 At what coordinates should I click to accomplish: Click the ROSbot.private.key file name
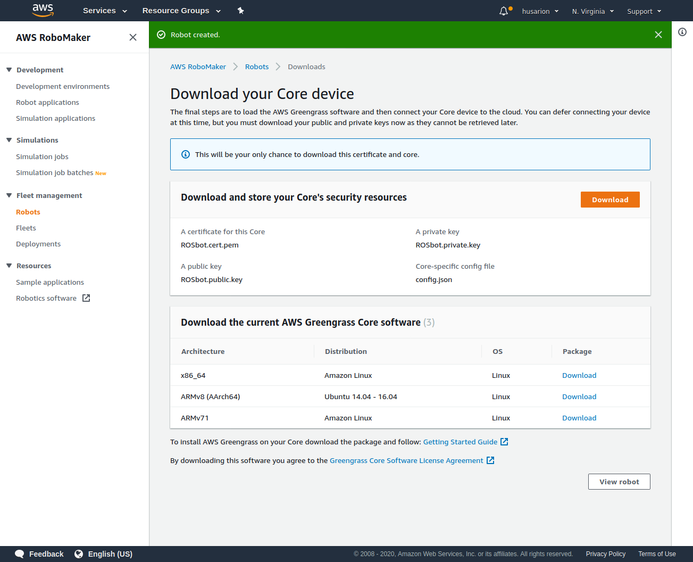tap(448, 245)
